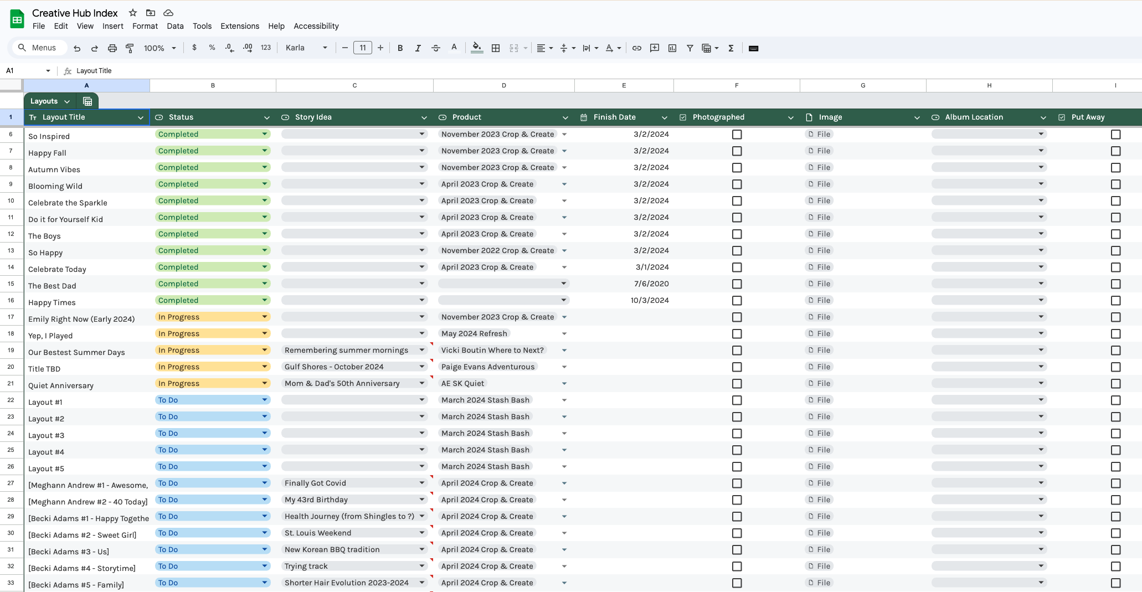This screenshot has height=592, width=1142.
Task: Open Status dropdown for Yep, I Played
Action: [265, 333]
